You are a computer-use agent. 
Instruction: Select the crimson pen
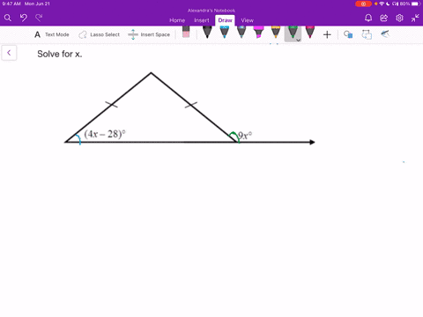click(x=310, y=32)
